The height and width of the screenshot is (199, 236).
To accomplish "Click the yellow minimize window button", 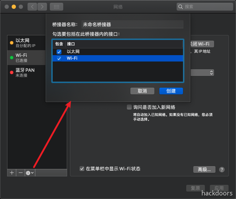I will pyautogui.click(x=14, y=7).
